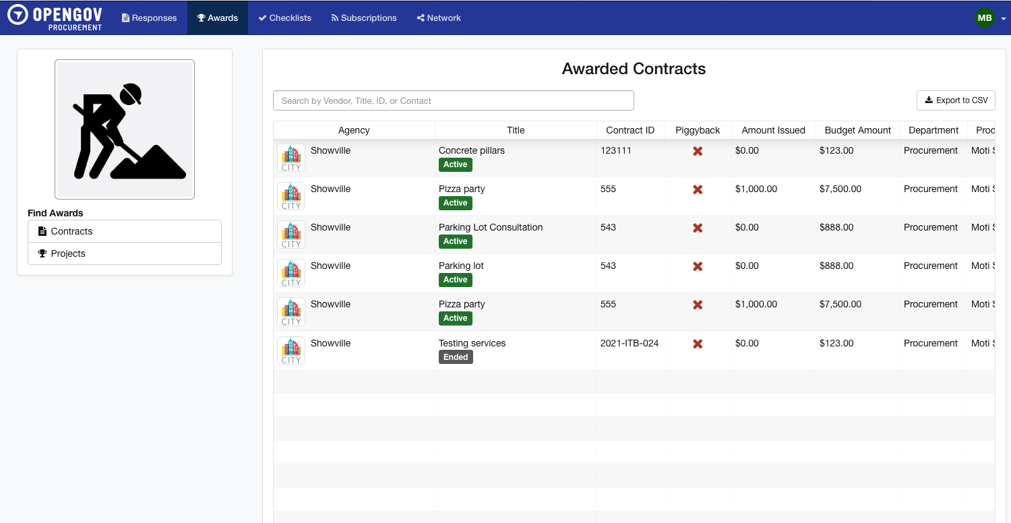
Task: Click the Subscriptions feed icon in the navbar
Action: (x=335, y=18)
